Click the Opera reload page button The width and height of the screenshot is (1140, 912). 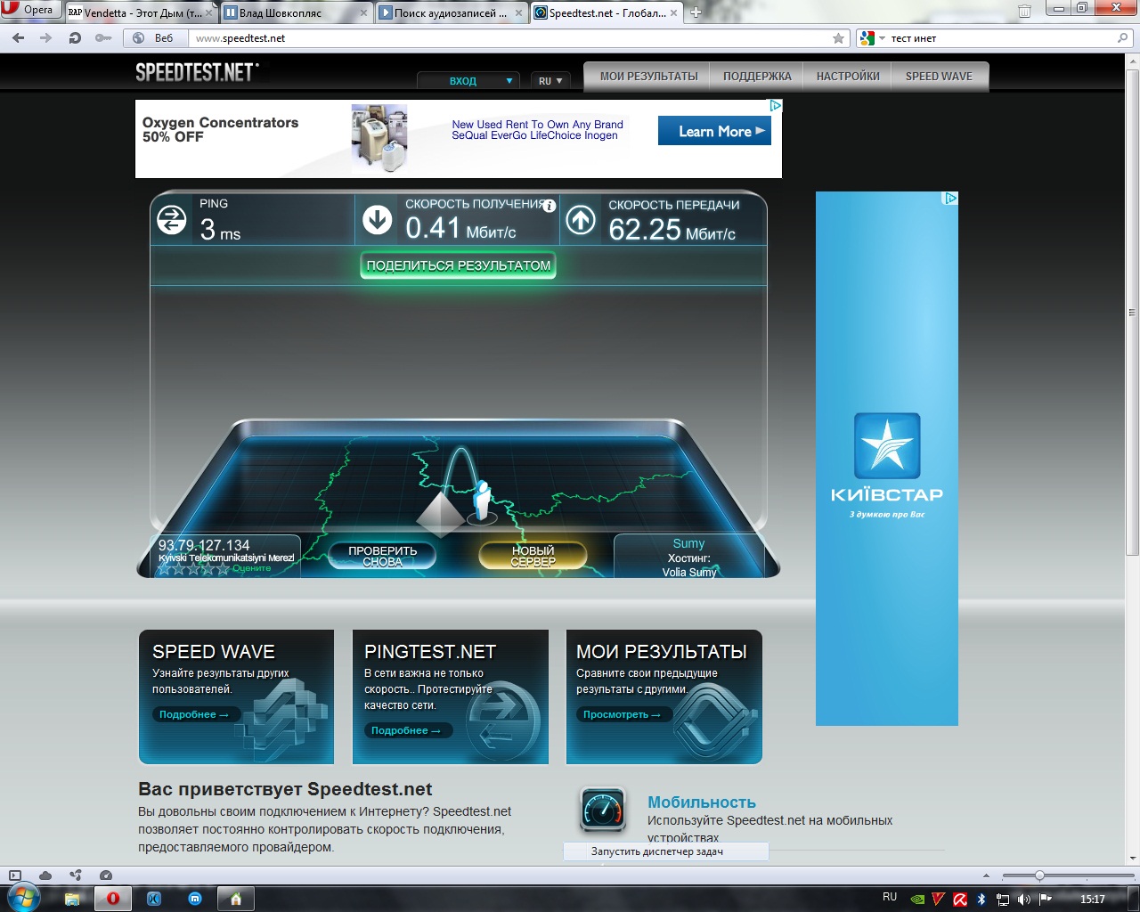click(x=75, y=38)
